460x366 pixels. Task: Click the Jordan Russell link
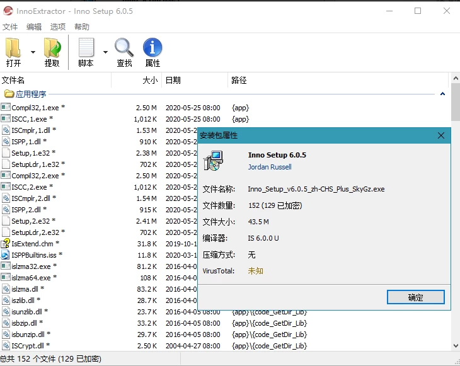(x=270, y=167)
